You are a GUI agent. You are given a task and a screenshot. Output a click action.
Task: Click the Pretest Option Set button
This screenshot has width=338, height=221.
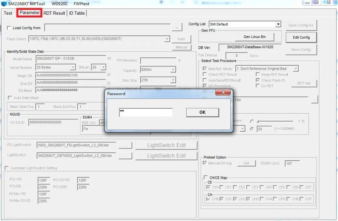pos(246,163)
